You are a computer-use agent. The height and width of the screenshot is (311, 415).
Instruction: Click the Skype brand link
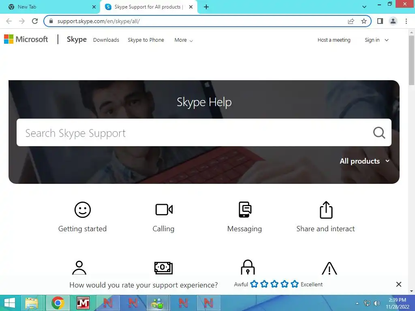tap(77, 39)
